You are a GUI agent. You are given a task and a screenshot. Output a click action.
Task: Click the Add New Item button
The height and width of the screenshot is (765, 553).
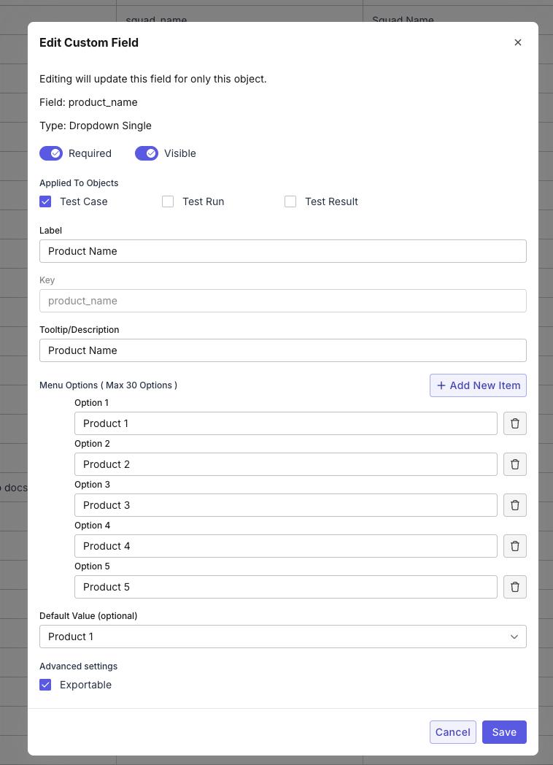478,385
